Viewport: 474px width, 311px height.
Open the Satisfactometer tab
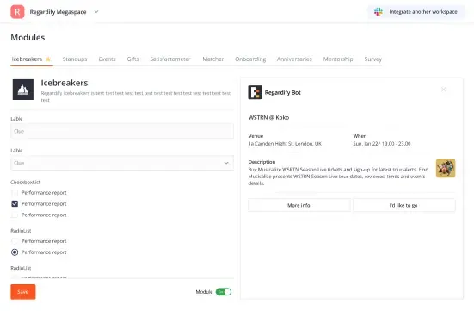coord(170,59)
